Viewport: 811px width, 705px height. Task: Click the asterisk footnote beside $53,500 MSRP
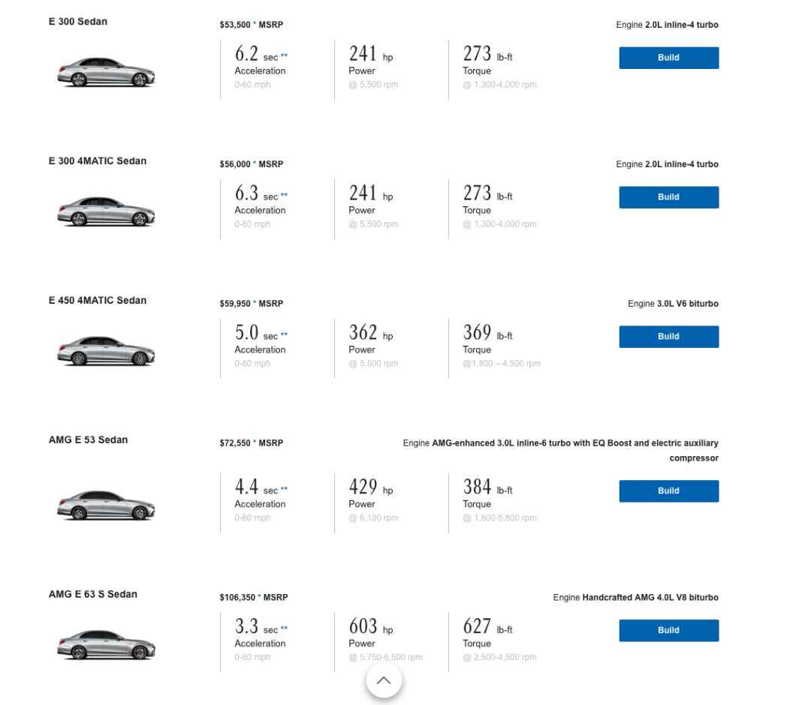pos(255,23)
